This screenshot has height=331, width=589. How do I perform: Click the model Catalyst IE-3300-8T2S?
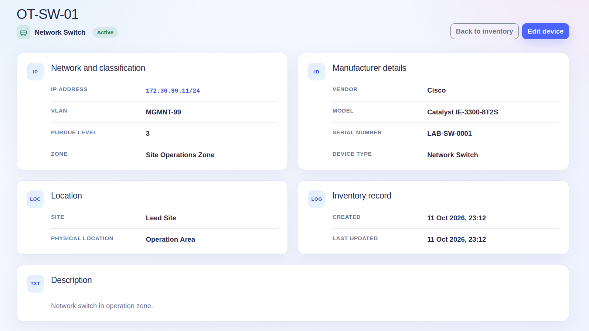463,112
